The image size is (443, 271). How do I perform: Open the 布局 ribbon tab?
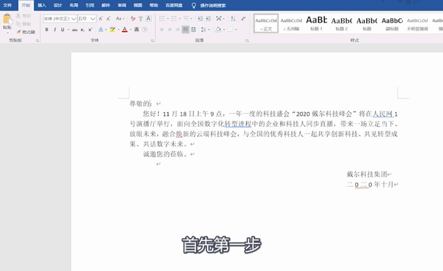[x=74, y=5]
